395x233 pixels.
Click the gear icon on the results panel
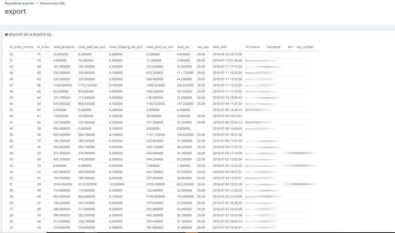6,35
